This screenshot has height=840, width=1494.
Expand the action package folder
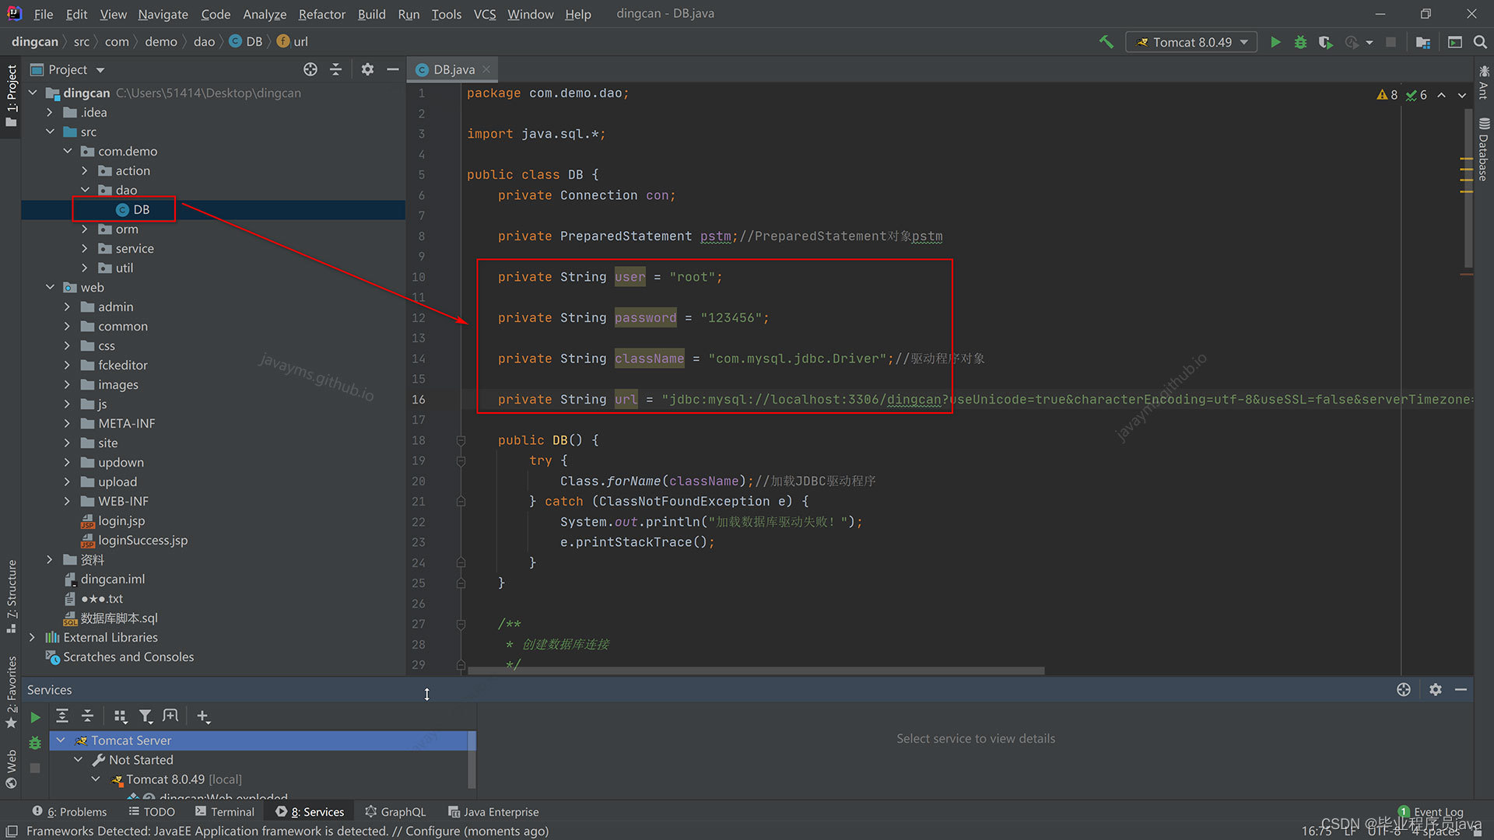85,171
